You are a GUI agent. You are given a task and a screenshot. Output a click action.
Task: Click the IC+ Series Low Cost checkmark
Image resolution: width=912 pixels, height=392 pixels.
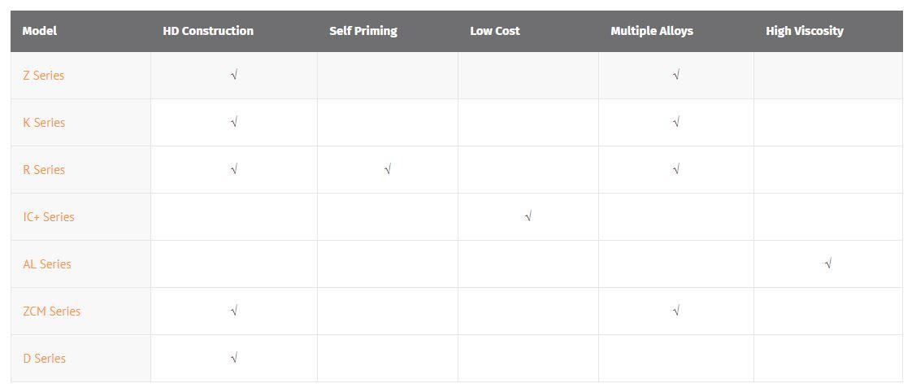coord(528,216)
